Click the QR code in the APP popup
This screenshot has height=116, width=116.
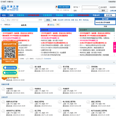click(10, 52)
